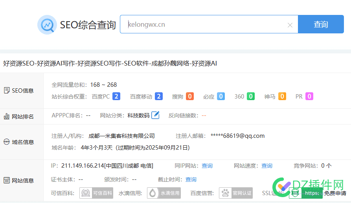Image resolution: width=351 pixels, height=203 pixels.
Task: Click the domain age text 4年3个月3天
Action: point(96,148)
